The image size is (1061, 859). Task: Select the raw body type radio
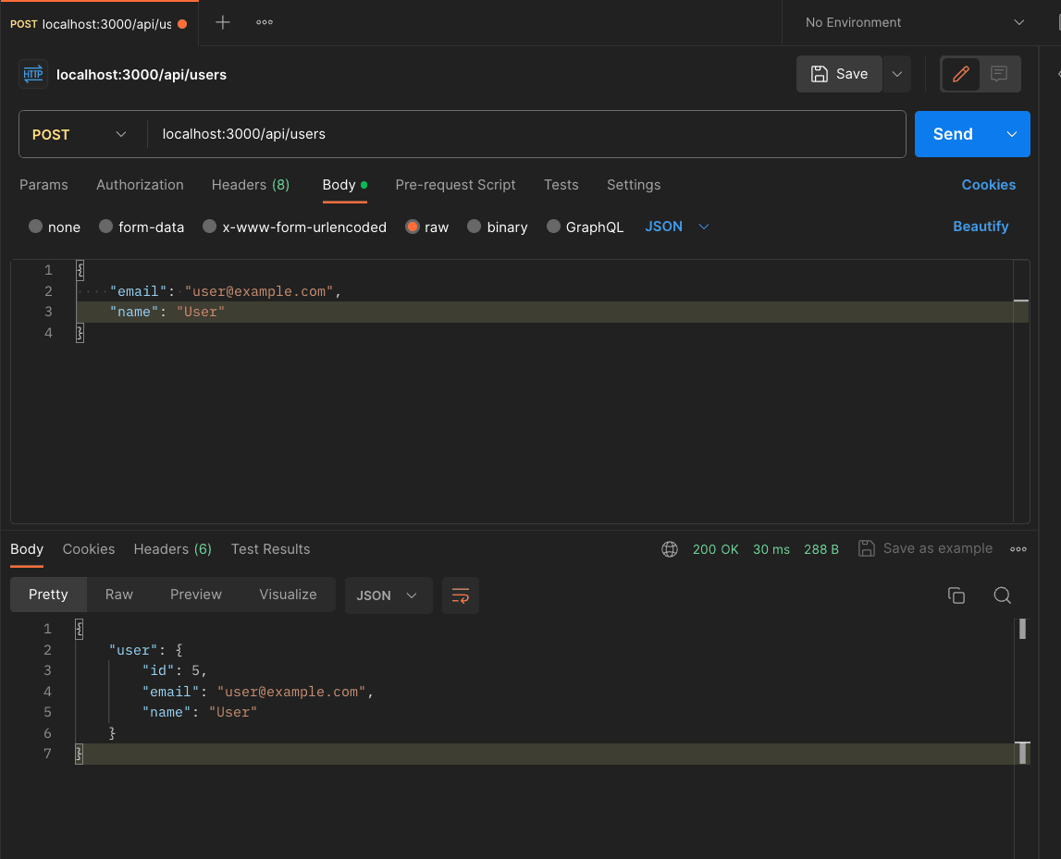412,227
